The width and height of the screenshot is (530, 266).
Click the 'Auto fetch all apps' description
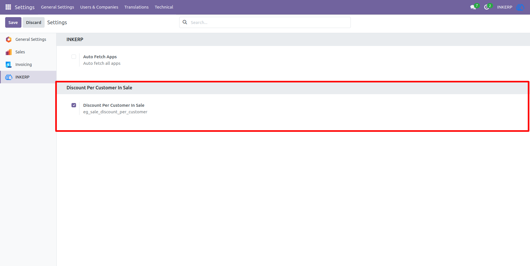[x=102, y=63]
